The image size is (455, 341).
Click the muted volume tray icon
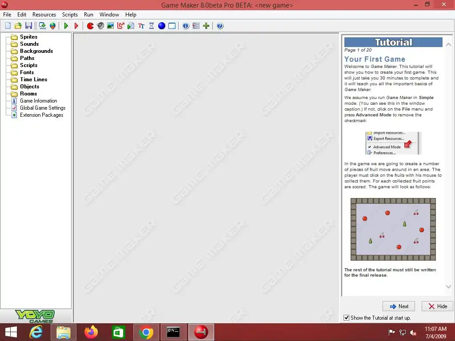pyautogui.click(x=413, y=333)
